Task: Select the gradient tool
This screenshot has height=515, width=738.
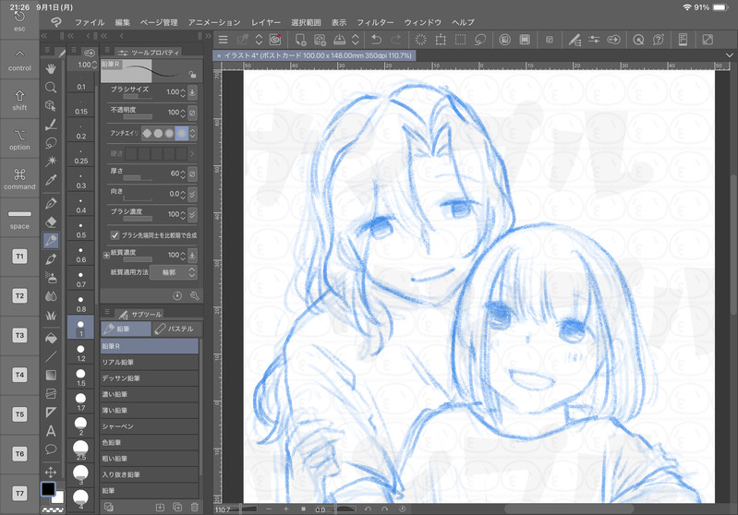Action: click(51, 375)
